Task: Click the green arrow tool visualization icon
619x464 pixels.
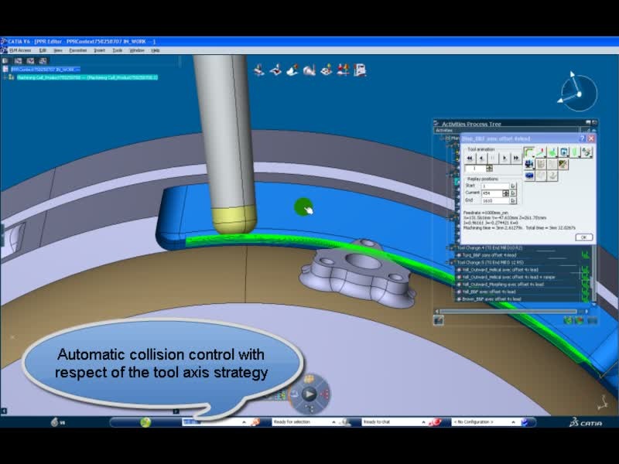Action: point(552,152)
